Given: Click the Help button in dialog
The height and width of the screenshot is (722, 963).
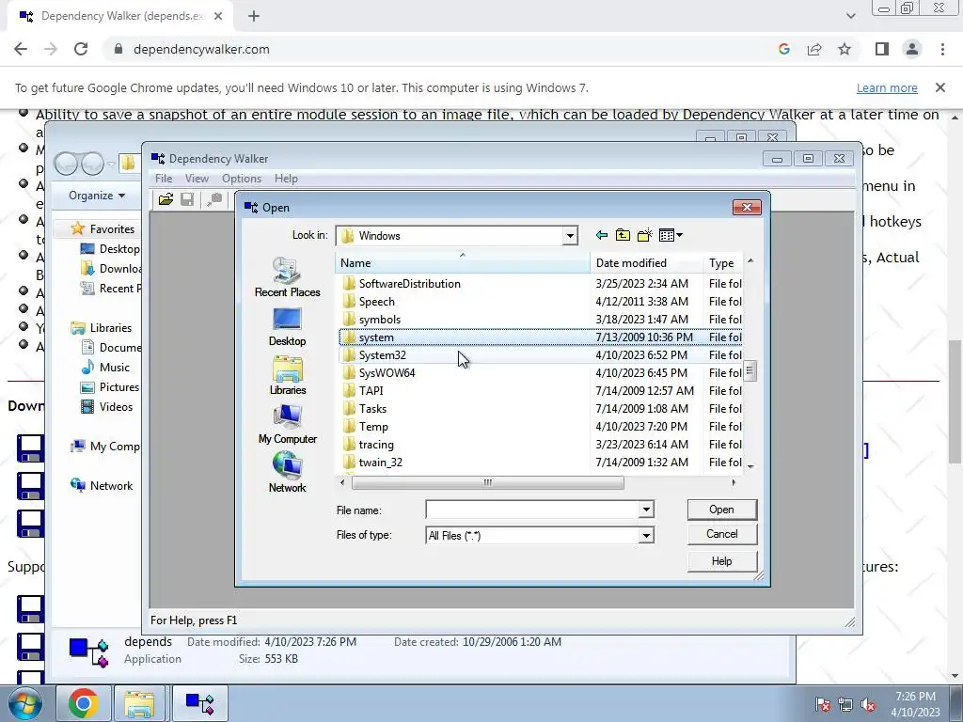Looking at the screenshot, I should (721, 561).
